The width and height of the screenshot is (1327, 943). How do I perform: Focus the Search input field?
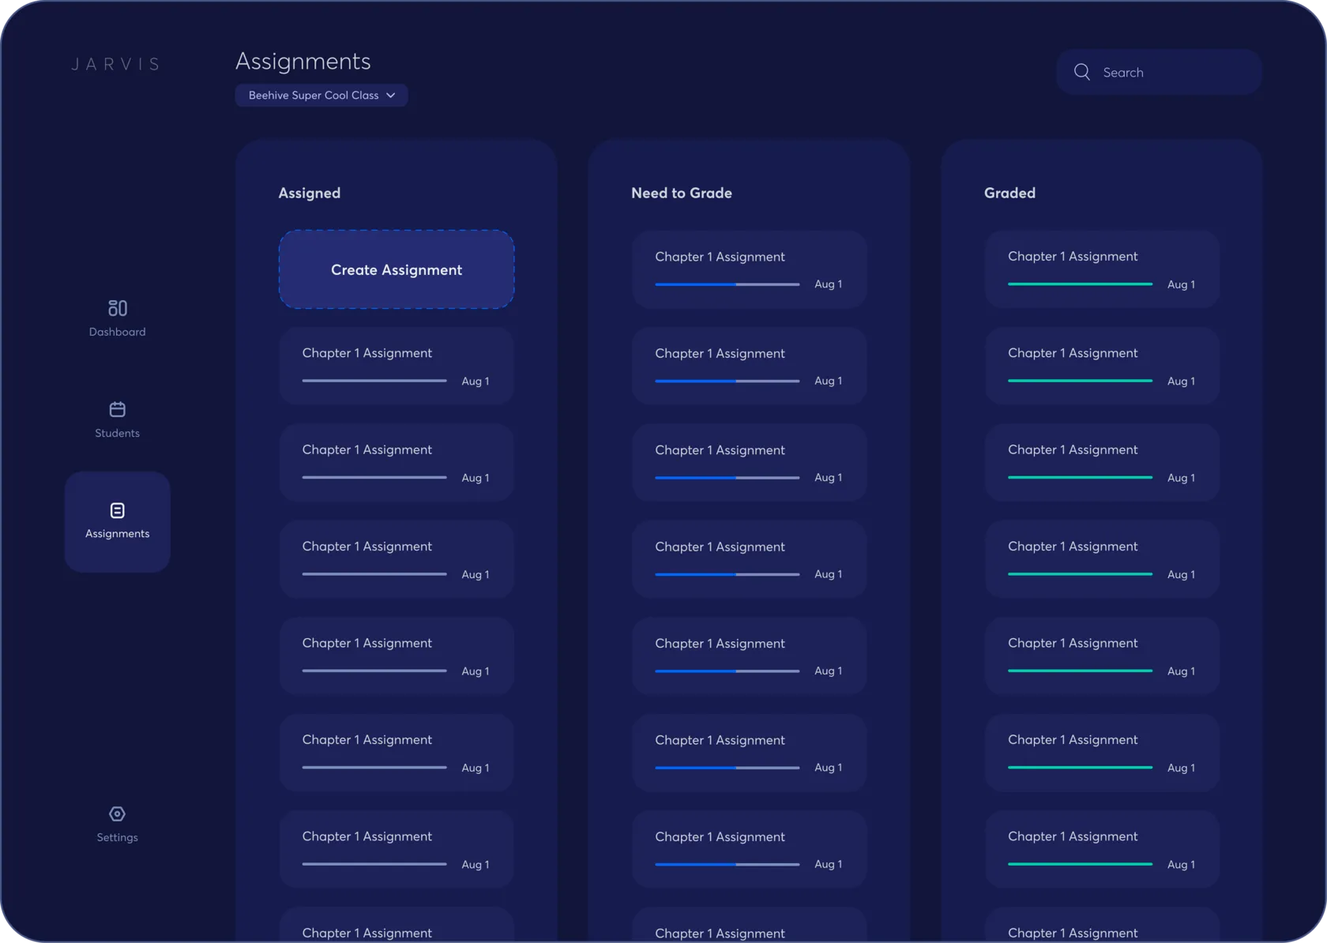pos(1159,72)
